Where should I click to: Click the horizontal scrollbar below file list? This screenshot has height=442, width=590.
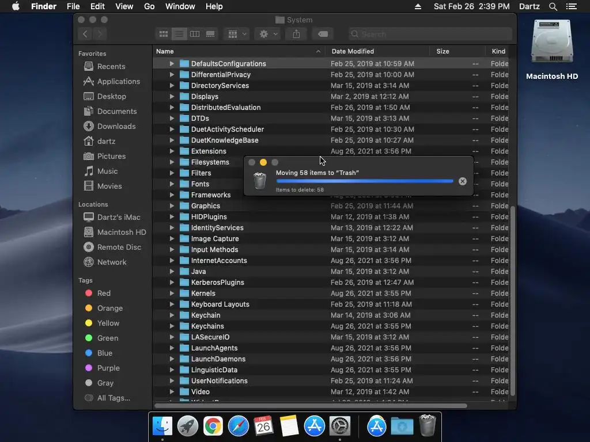coord(311,406)
